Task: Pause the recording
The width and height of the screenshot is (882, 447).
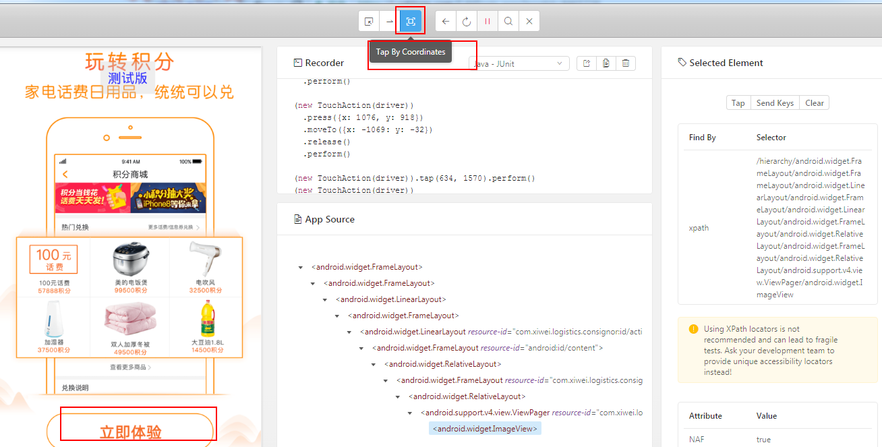Action: (488, 22)
